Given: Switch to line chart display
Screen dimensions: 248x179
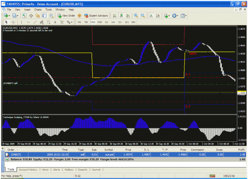Looking at the screenshot, I should pyautogui.click(x=128, y=15).
